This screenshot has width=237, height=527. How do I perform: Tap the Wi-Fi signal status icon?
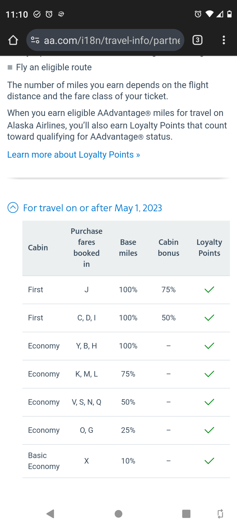tap(209, 14)
